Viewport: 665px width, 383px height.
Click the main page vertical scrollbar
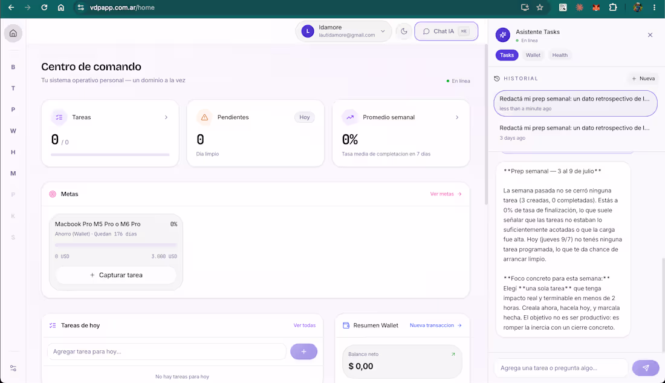click(x=486, y=125)
